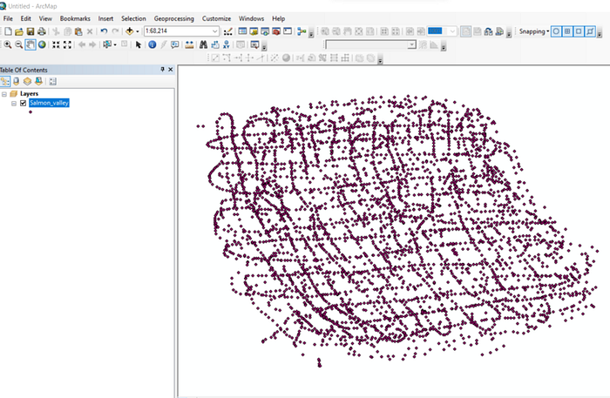Open the Windows menu

point(251,18)
